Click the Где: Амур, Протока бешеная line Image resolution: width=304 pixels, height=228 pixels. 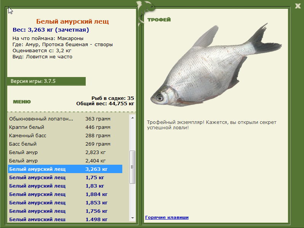62,45
